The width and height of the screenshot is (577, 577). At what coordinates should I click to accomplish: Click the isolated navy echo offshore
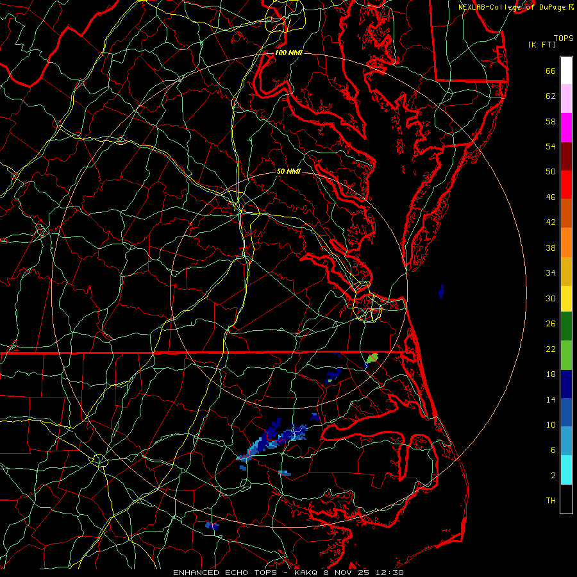tap(442, 292)
